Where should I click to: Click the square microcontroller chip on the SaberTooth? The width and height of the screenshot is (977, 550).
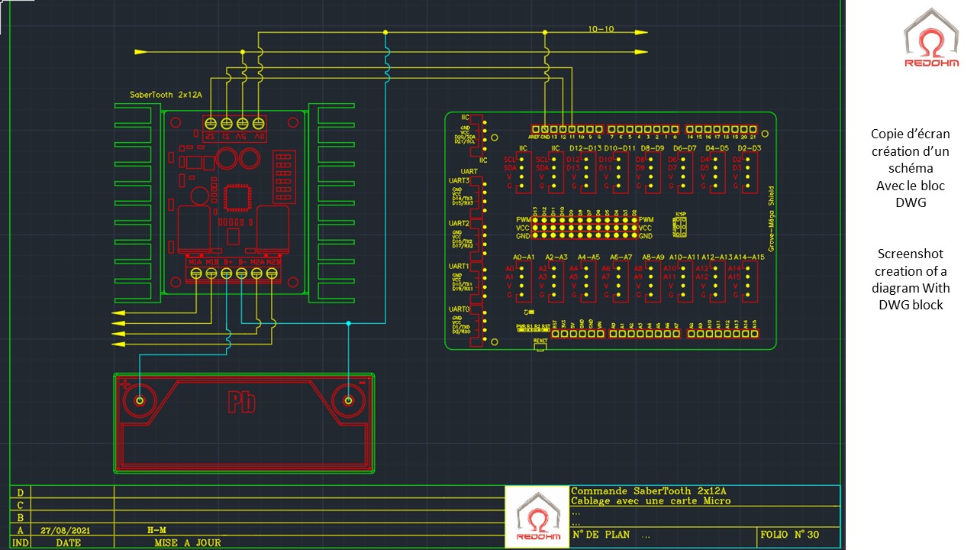(236, 198)
